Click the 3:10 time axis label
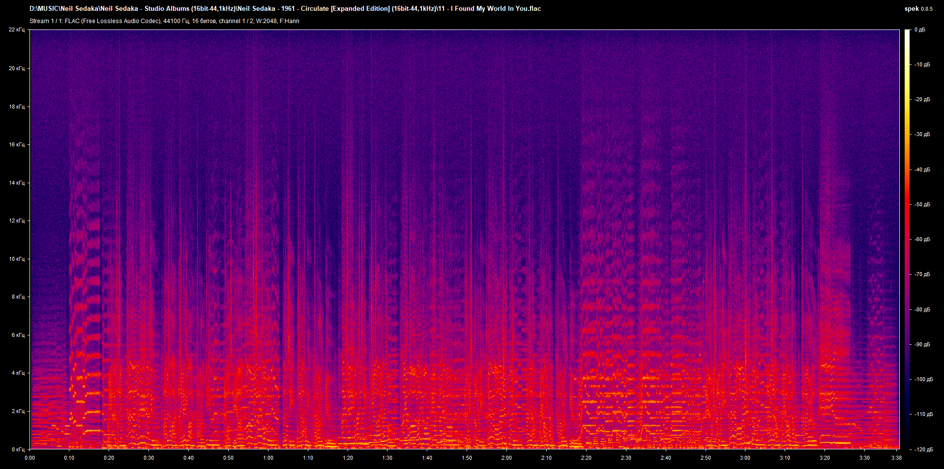 click(785, 458)
